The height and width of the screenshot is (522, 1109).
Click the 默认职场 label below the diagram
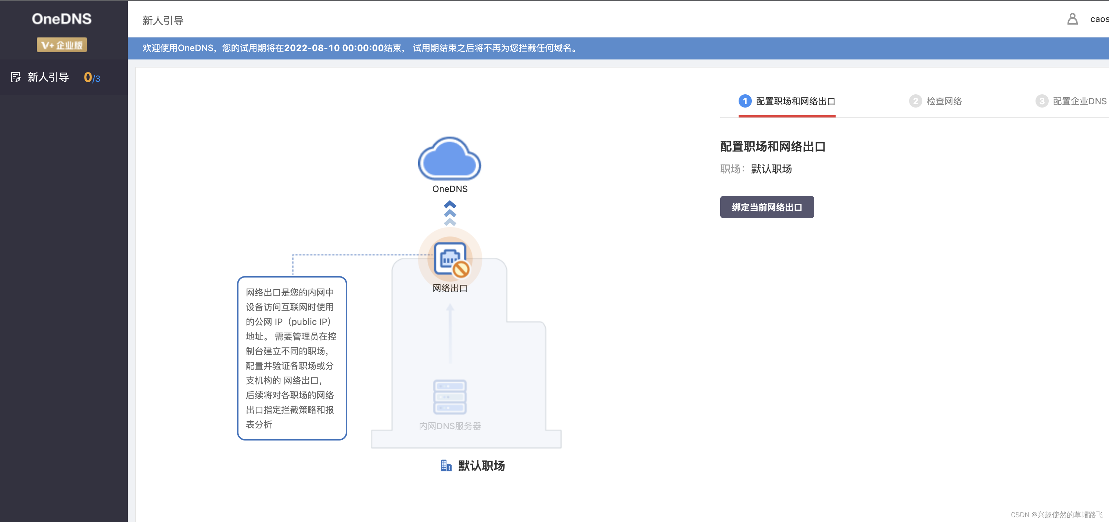tap(481, 466)
